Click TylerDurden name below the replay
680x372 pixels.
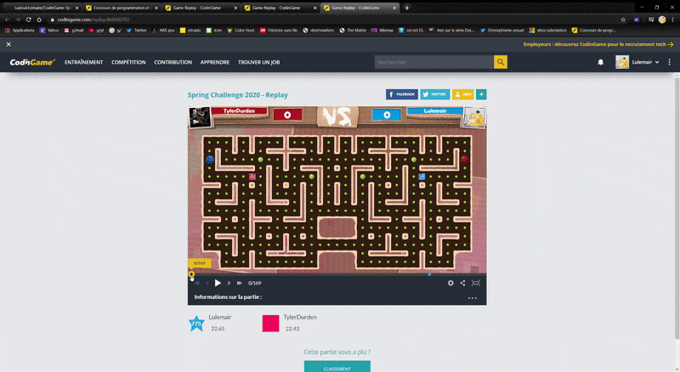click(300, 318)
